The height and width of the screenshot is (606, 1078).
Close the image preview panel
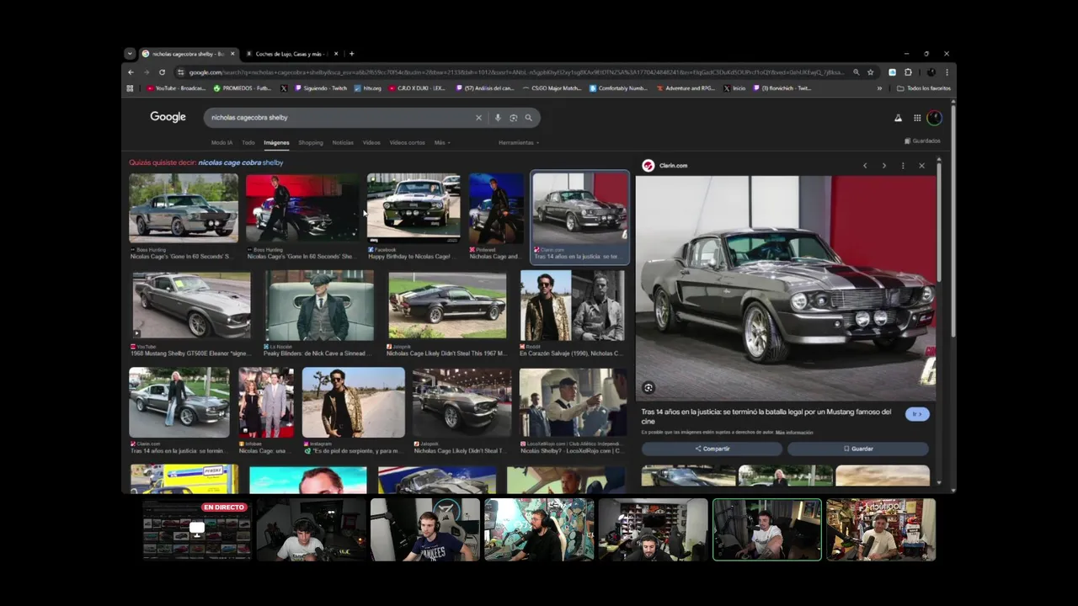pos(921,166)
